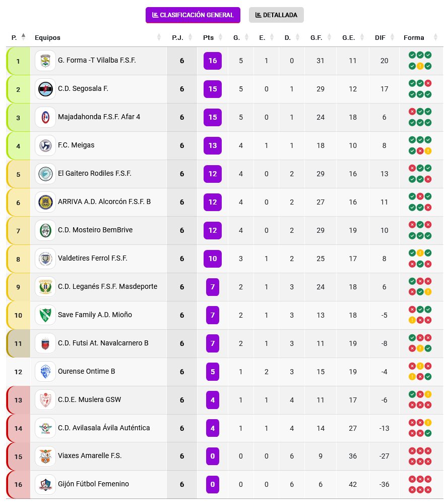Sort by the G.F. column arrows
The image size is (445, 504).
329,37
